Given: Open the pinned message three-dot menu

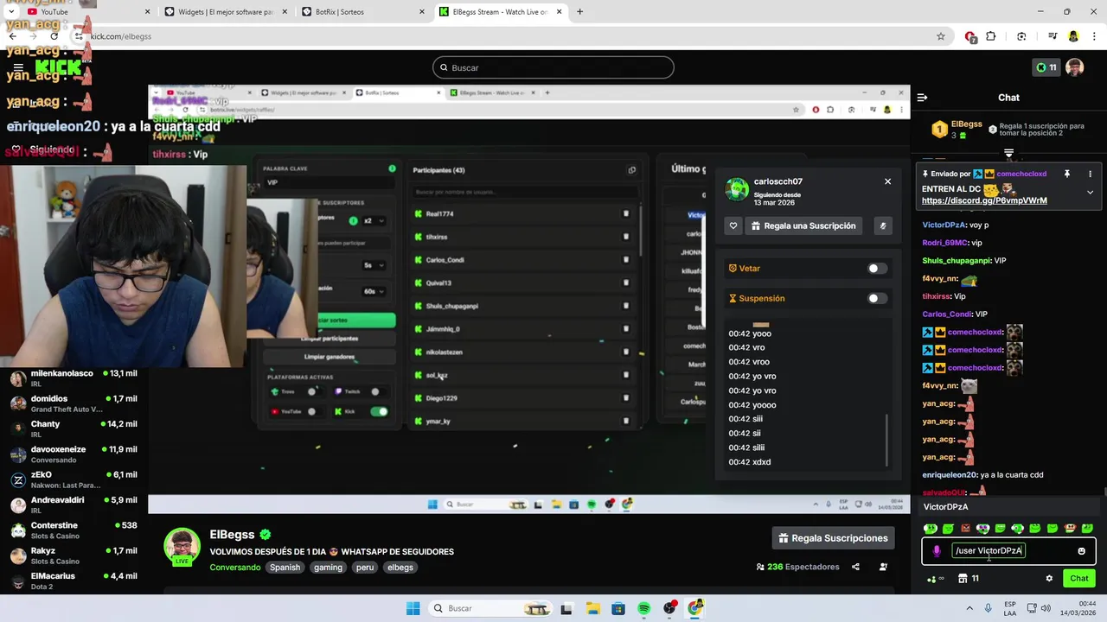Looking at the screenshot, I should click(1089, 174).
